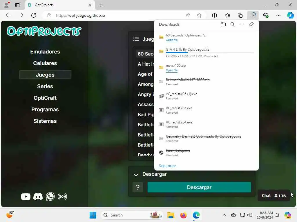Open the Chat 136 widget
297x222 pixels.
pyautogui.click(x=274, y=196)
